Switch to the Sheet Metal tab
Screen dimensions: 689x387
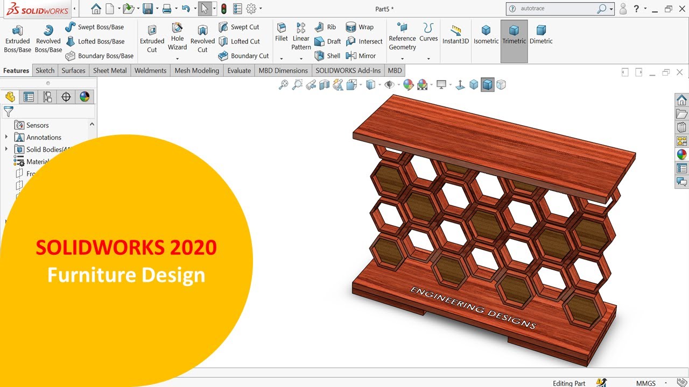[110, 70]
